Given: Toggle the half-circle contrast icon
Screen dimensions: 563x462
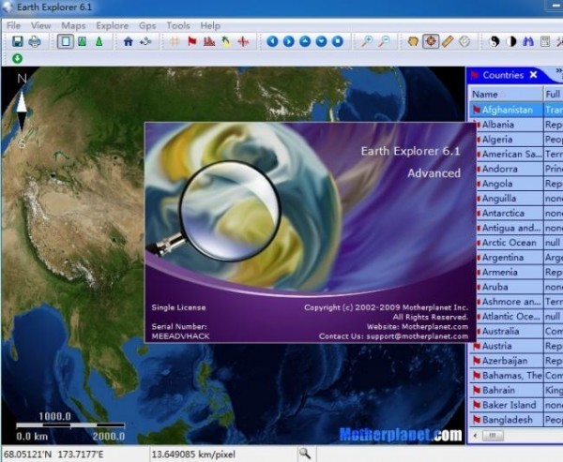Looking at the screenshot, I should [511, 41].
